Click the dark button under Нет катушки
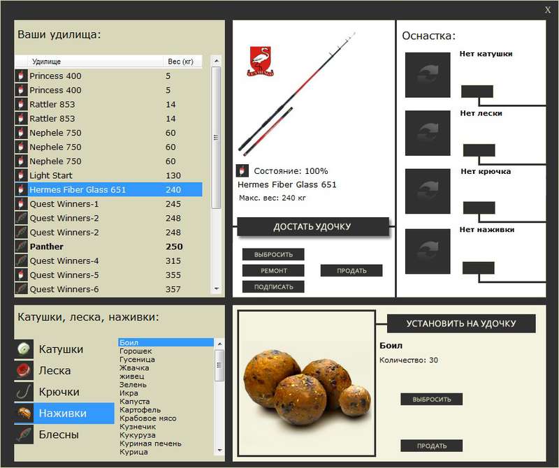The image size is (559, 468). point(477,92)
